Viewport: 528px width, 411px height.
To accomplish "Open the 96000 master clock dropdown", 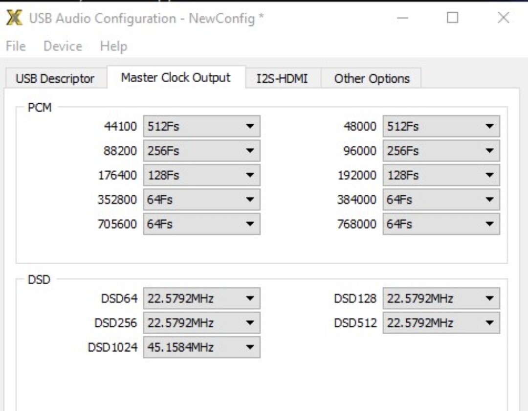I will 441,151.
